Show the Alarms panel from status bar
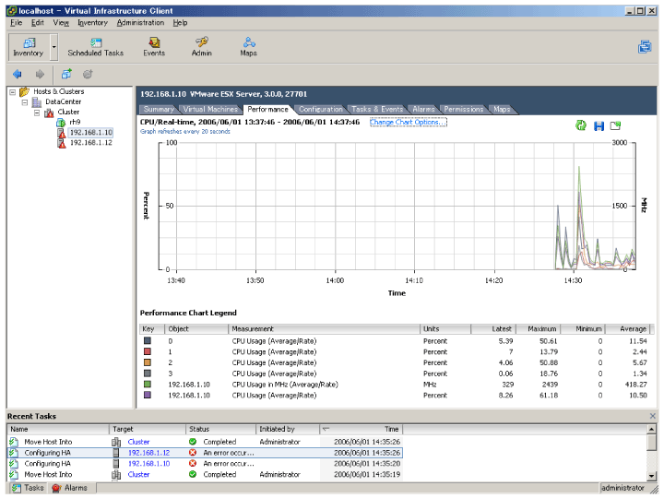Screen dimensions: 664x498 (69, 488)
